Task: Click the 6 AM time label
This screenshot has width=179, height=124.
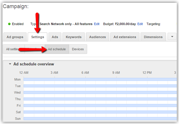Action: [85, 73]
